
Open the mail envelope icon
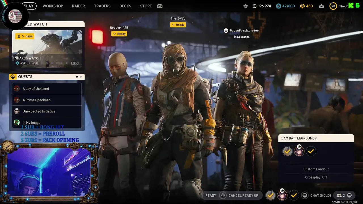[x=321, y=6]
